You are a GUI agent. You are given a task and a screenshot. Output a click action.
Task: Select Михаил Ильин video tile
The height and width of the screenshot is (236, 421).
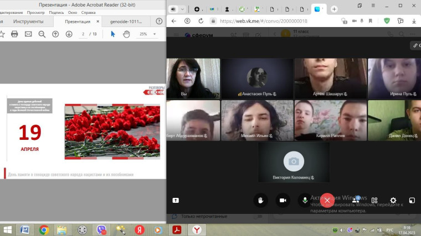(257, 120)
